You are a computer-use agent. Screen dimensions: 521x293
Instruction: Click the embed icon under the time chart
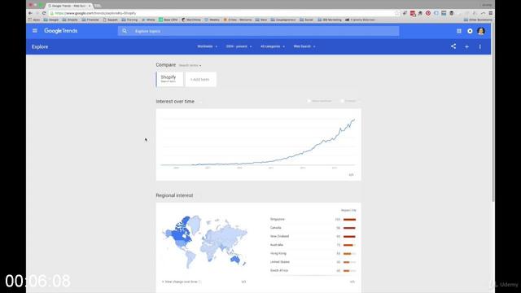(351, 175)
